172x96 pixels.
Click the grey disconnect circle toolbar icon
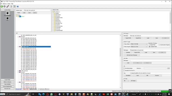(x=4, y=6)
